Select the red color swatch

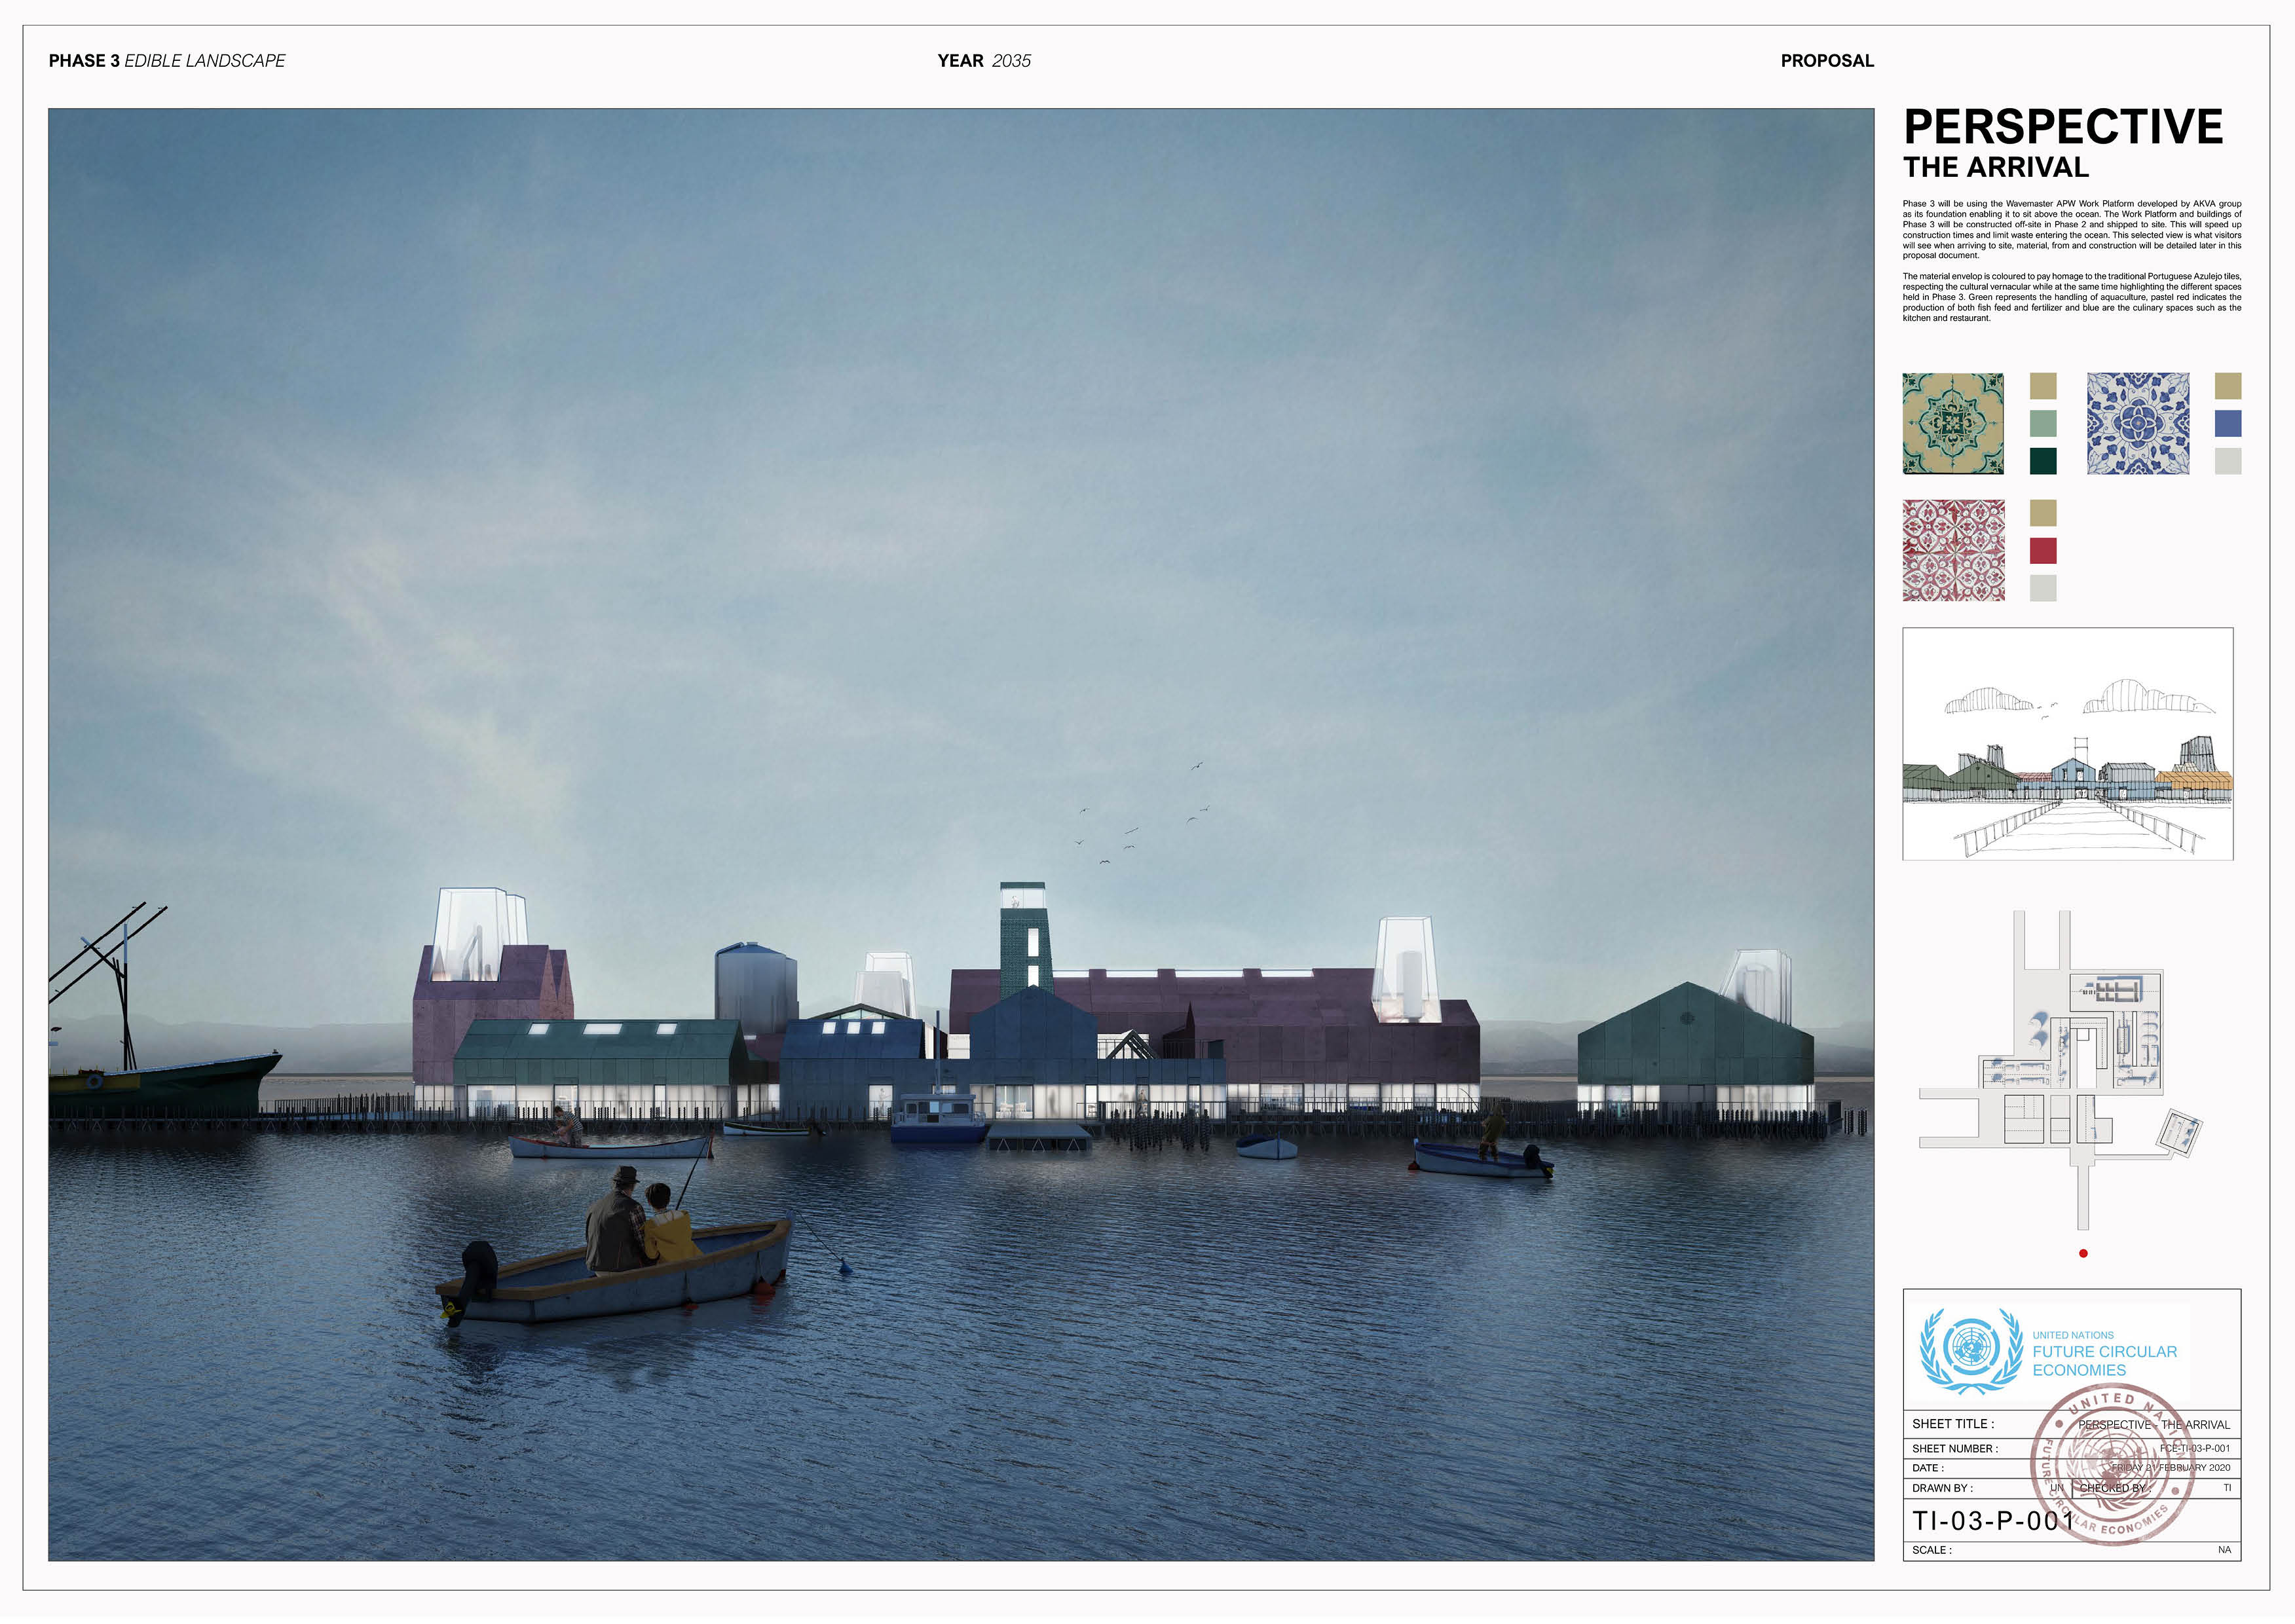coord(2043,551)
